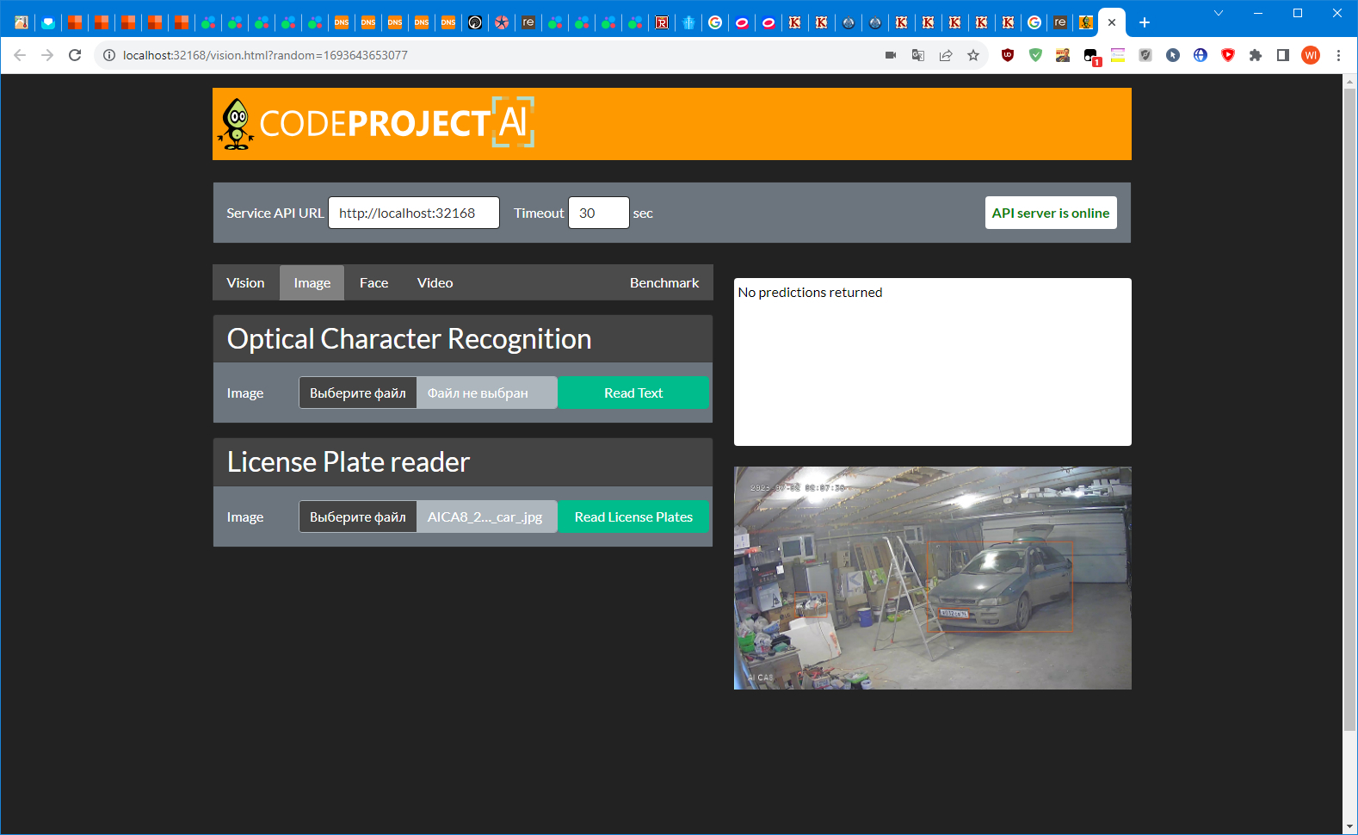Choose a file for Optical Character Recognition
The width and height of the screenshot is (1358, 835).
click(358, 393)
